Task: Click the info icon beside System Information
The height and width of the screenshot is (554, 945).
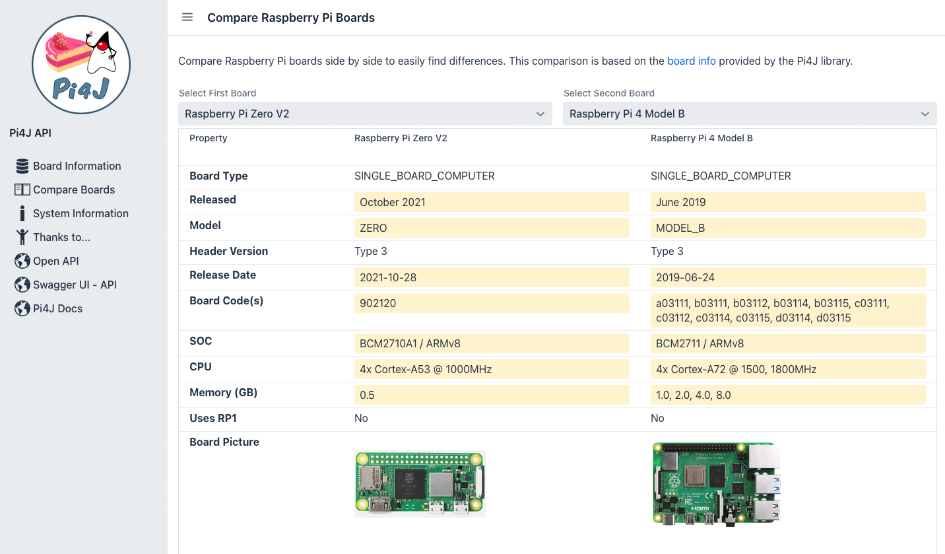Action: click(22, 213)
